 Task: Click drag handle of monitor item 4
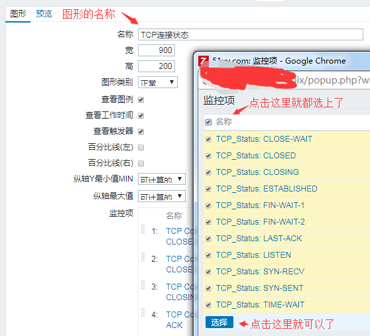[x=143, y=312]
